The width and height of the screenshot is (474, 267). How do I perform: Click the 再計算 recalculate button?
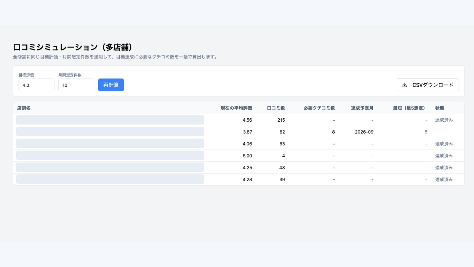point(111,85)
